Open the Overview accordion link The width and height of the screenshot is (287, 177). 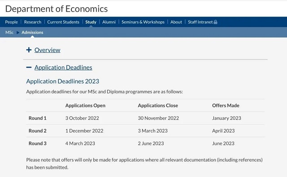pos(47,50)
